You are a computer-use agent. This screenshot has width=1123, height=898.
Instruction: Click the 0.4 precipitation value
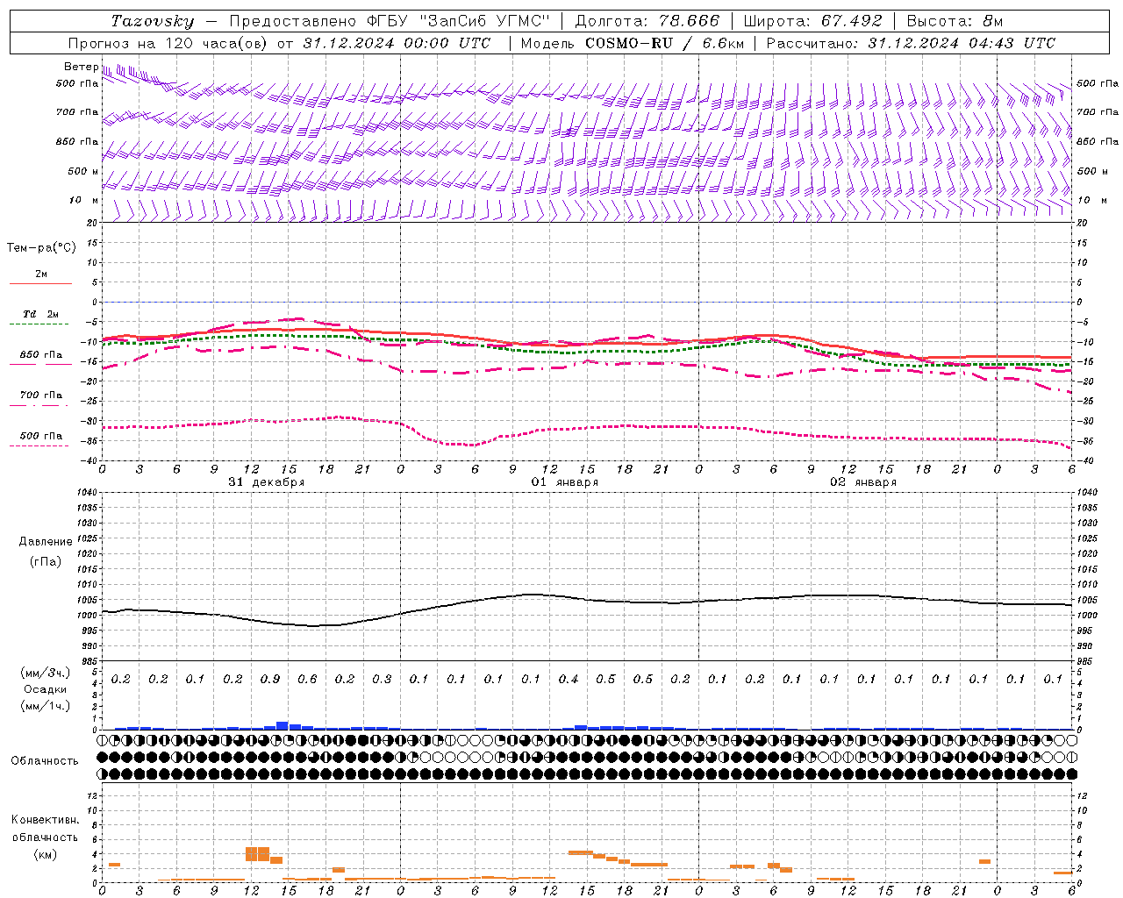click(x=569, y=680)
